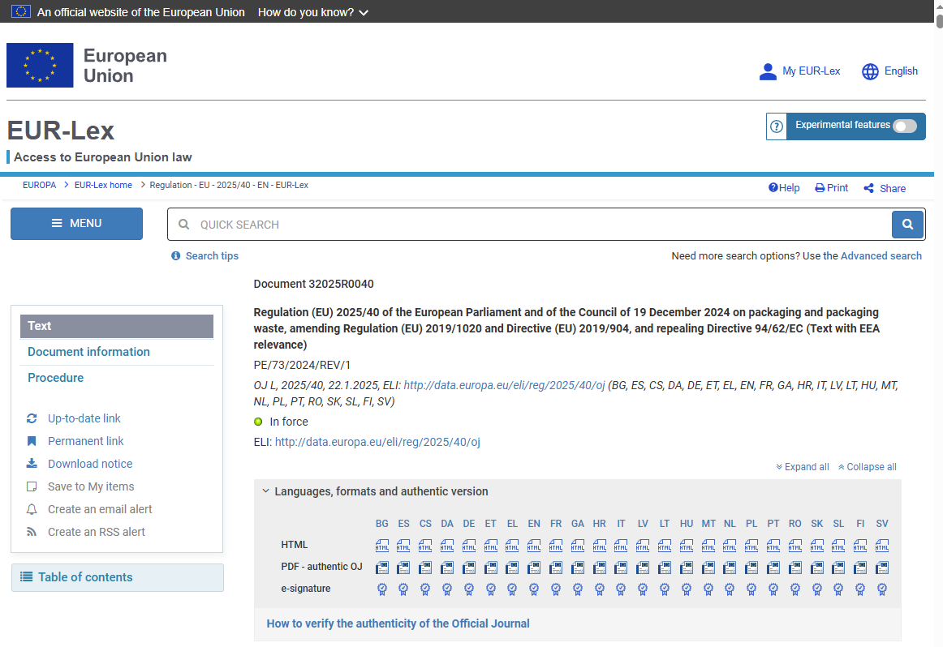
Task: Select the HR language column header
Action: click(x=599, y=523)
